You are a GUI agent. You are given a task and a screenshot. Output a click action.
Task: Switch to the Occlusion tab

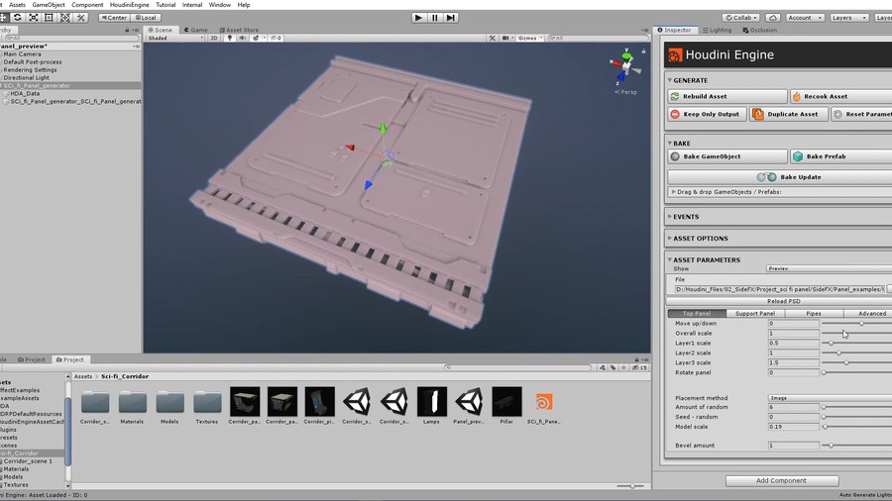[x=759, y=30]
